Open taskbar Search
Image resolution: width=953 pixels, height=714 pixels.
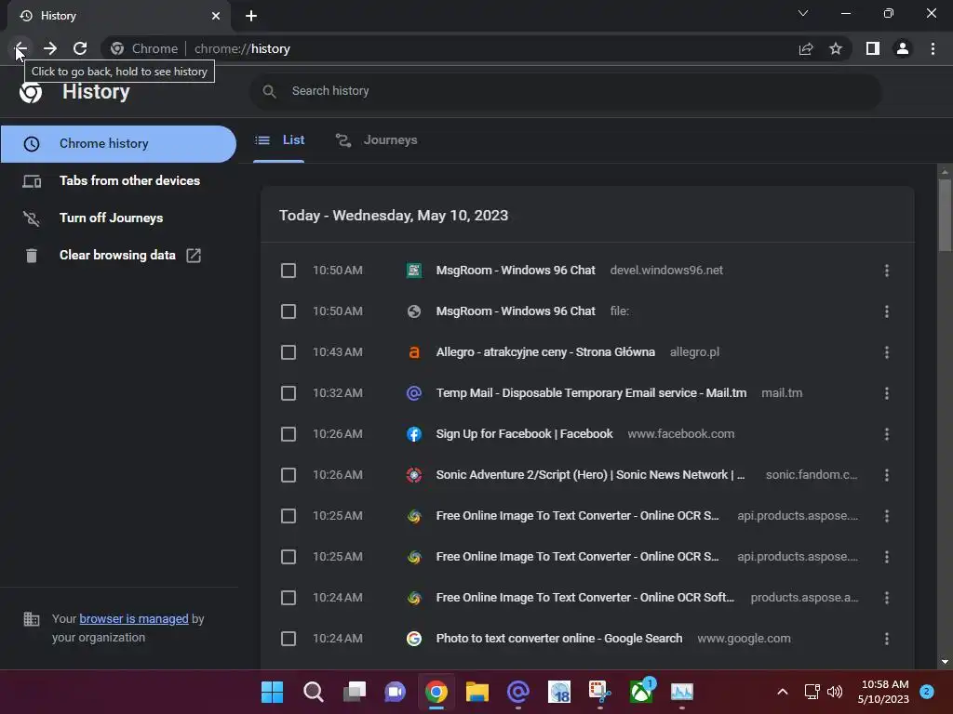(x=313, y=692)
